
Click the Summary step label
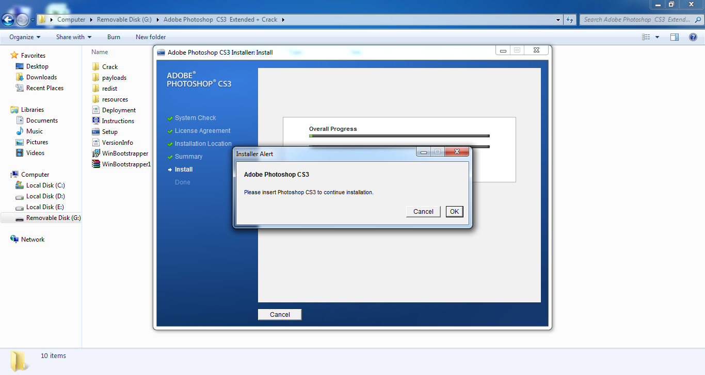tap(188, 157)
